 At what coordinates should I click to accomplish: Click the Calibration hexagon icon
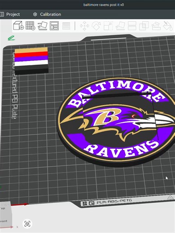pos(35,14)
